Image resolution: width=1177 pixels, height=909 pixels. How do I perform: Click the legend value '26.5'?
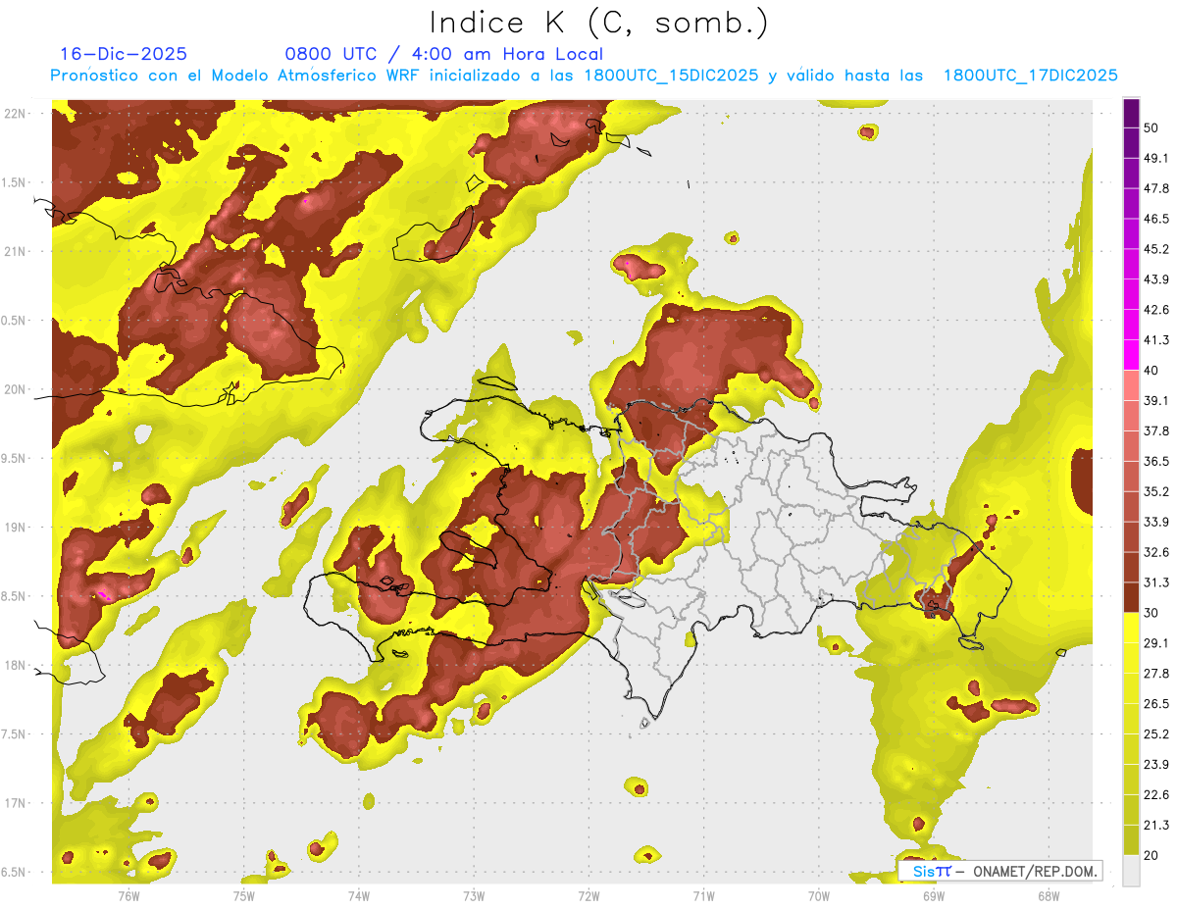click(1156, 703)
